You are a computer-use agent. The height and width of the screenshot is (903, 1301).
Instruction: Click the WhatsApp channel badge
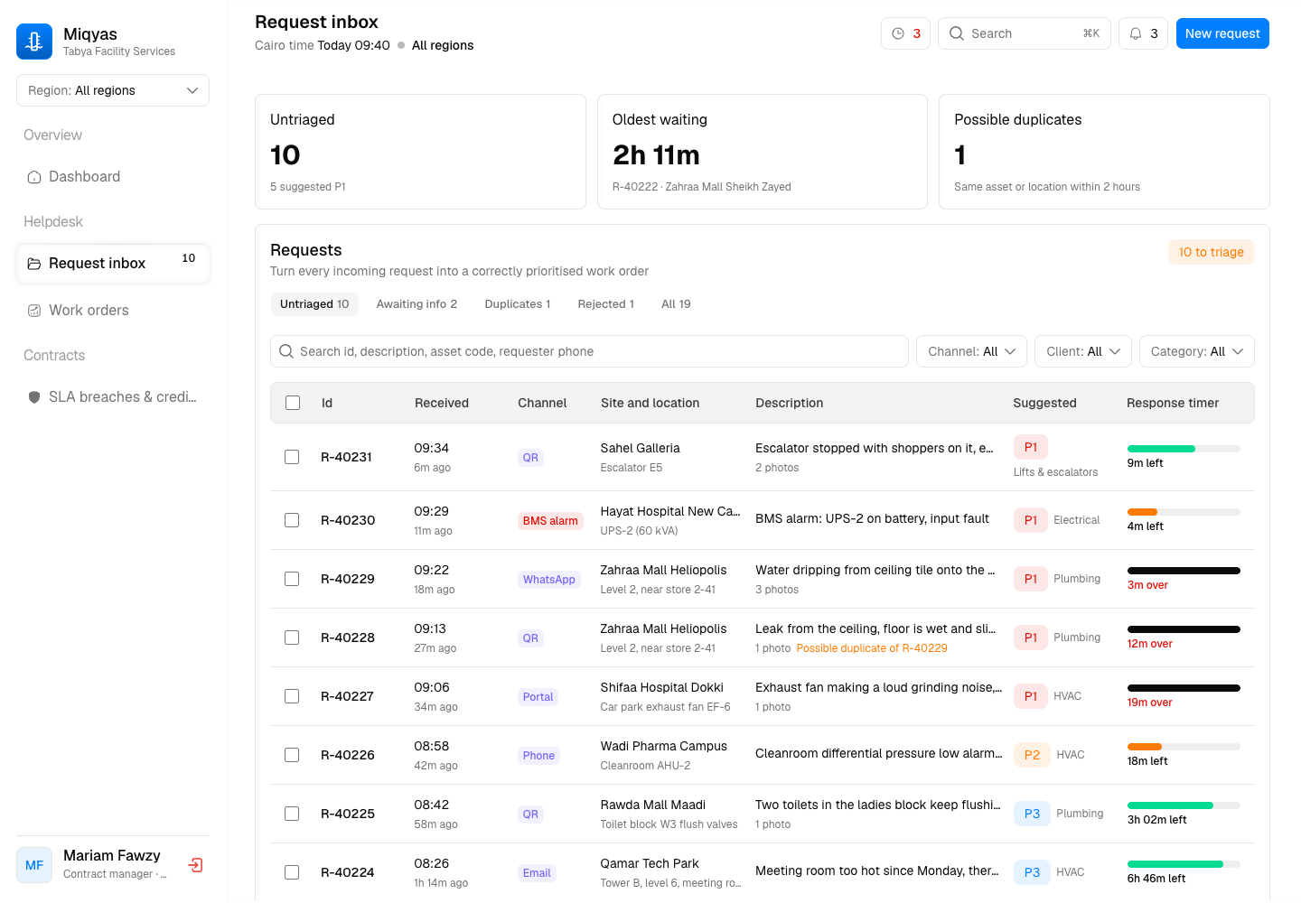pos(549,580)
